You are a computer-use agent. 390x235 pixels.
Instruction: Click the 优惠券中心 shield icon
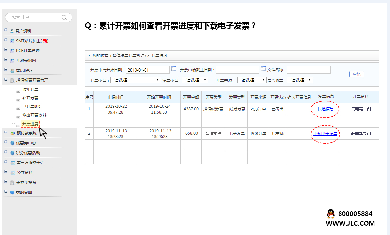click(12, 143)
